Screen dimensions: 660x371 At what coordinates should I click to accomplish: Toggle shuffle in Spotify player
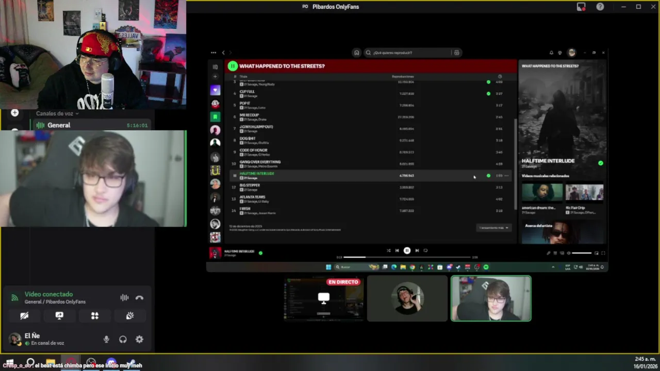point(388,250)
